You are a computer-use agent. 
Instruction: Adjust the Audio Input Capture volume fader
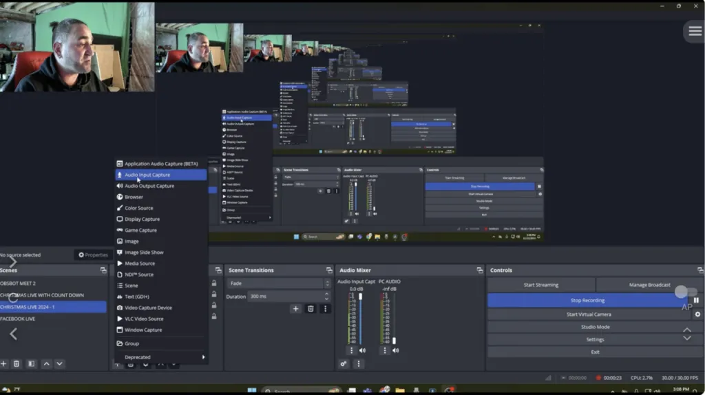pyautogui.click(x=360, y=297)
